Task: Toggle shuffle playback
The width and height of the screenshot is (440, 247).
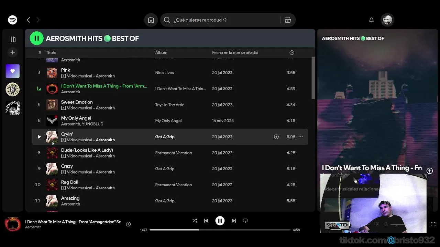Action: click(x=195, y=221)
